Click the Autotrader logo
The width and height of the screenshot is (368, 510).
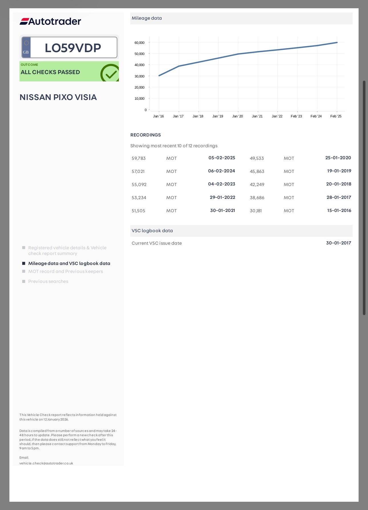[50, 21]
